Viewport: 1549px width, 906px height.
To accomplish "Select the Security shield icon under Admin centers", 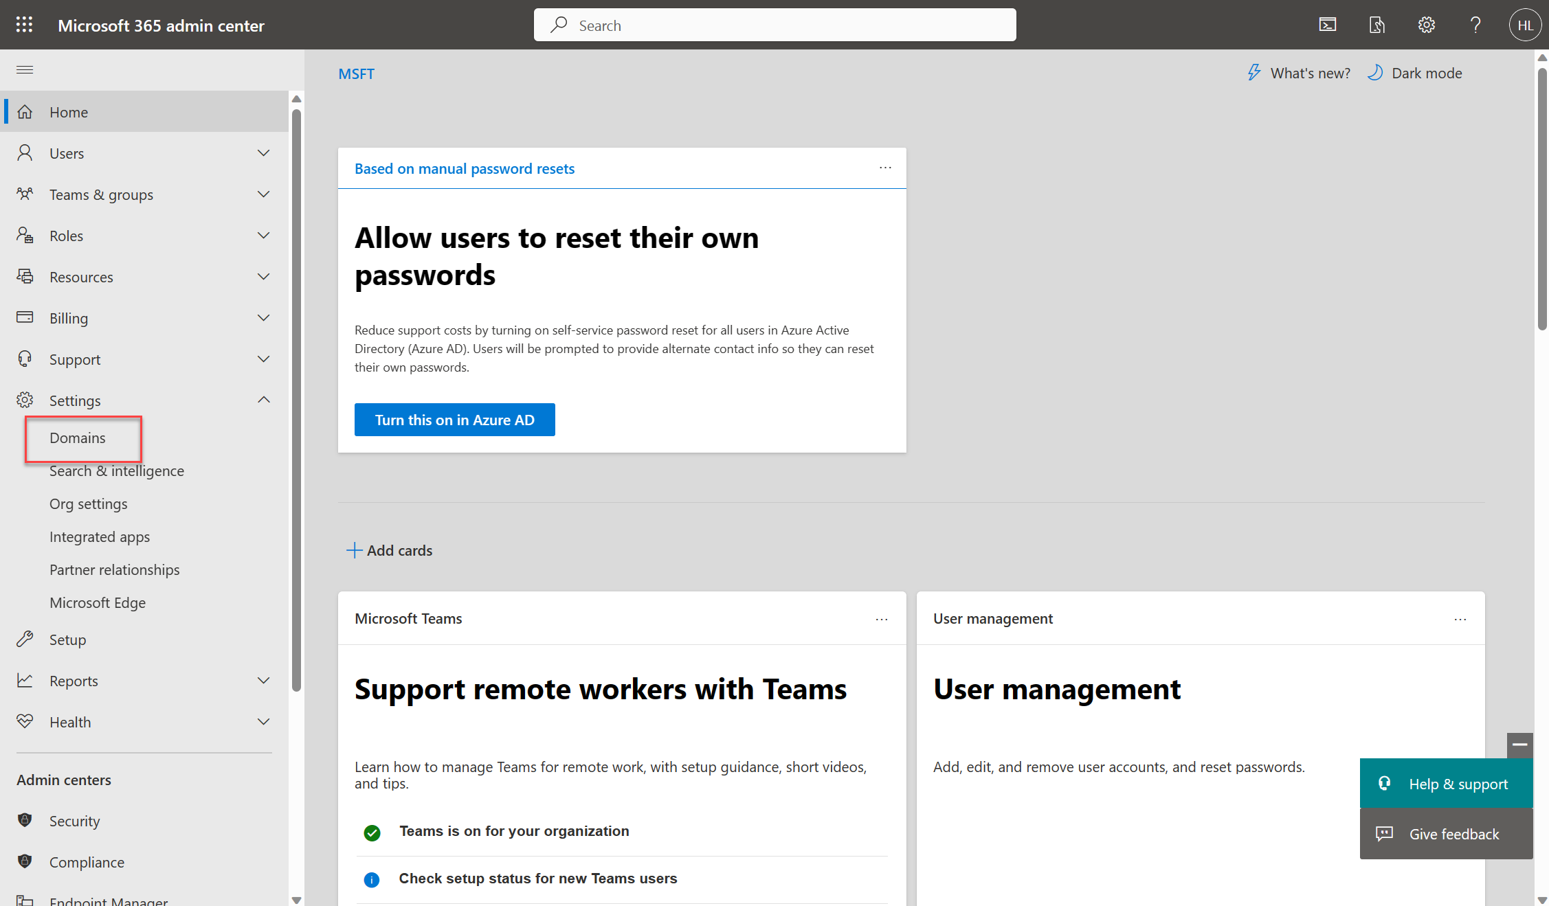I will pos(25,820).
